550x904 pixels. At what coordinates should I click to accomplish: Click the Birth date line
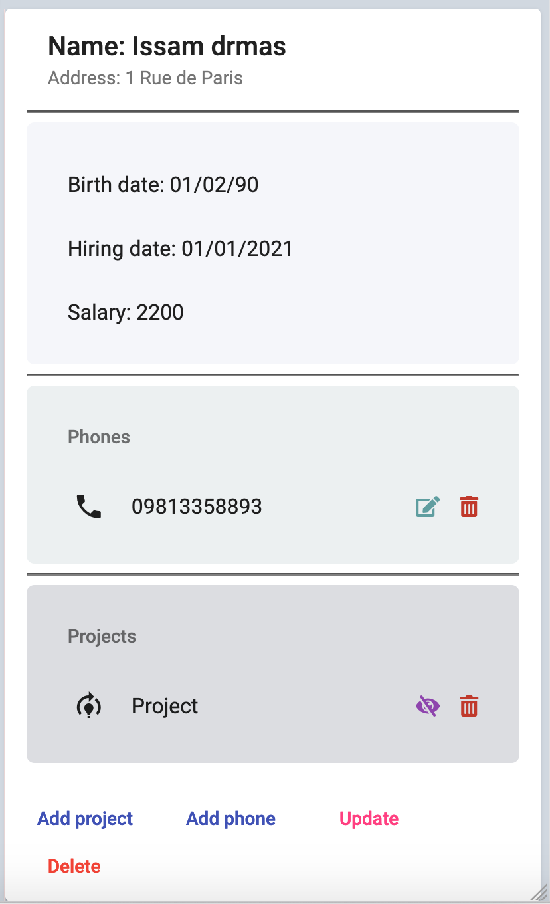coord(163,184)
